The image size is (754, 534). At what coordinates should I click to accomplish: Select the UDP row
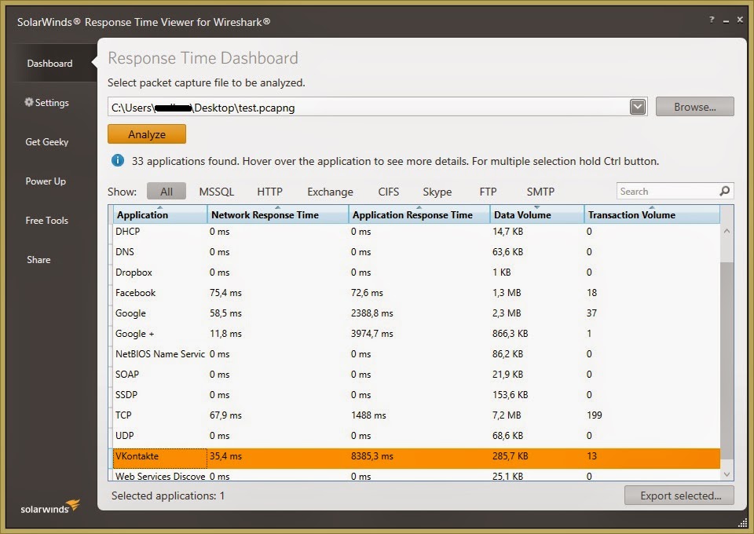416,436
